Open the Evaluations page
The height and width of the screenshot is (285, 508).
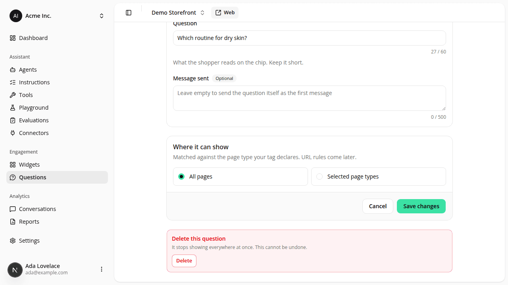57,120
